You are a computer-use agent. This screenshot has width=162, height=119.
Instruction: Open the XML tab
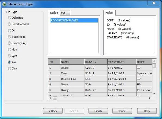pyautogui.click(x=65, y=13)
